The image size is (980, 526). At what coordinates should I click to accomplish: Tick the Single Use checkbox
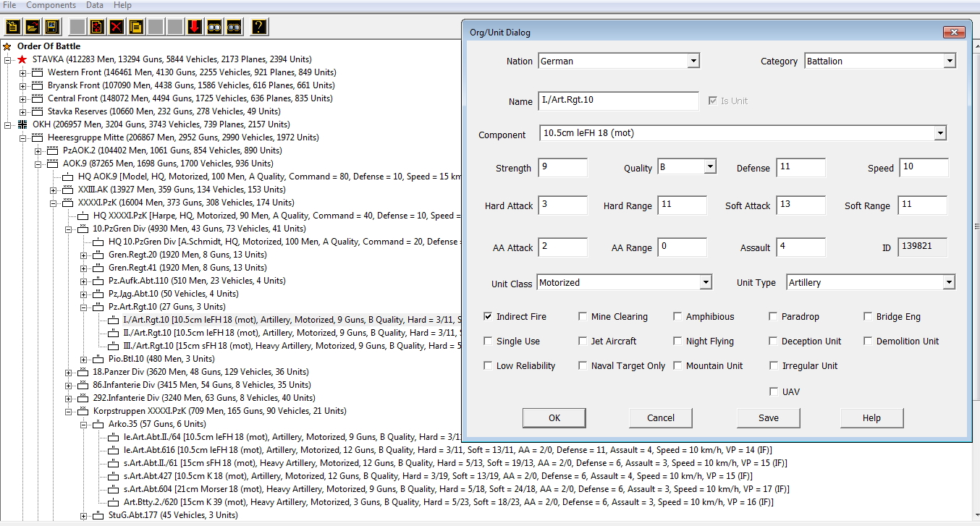tap(489, 342)
